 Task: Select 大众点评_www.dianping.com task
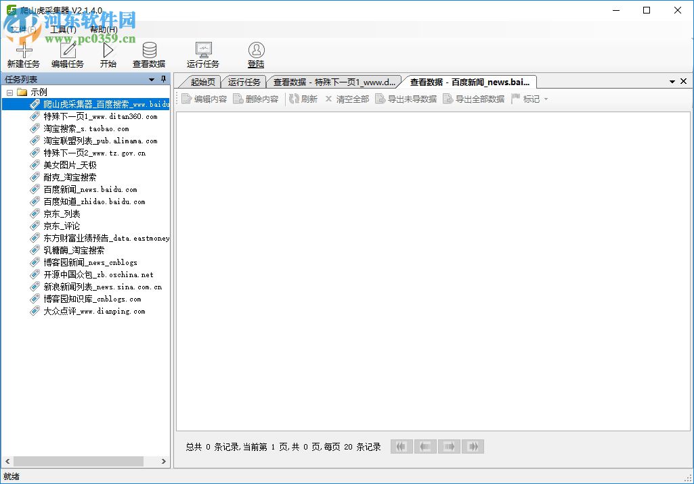click(94, 311)
